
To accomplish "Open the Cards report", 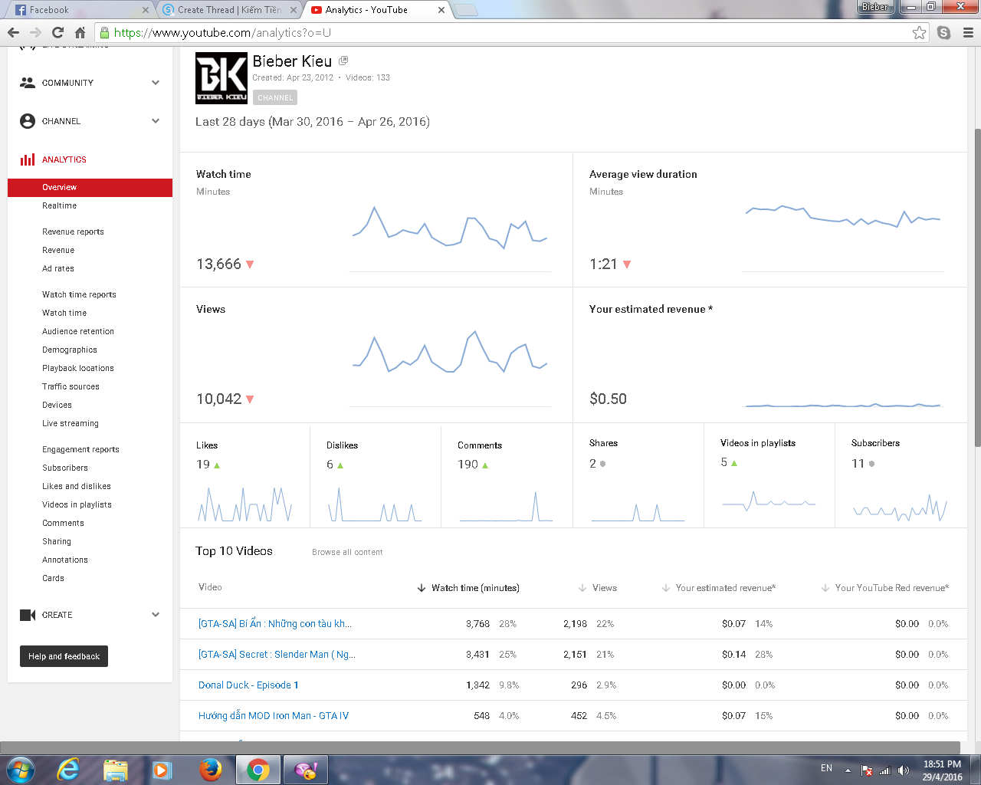I will coord(53,578).
